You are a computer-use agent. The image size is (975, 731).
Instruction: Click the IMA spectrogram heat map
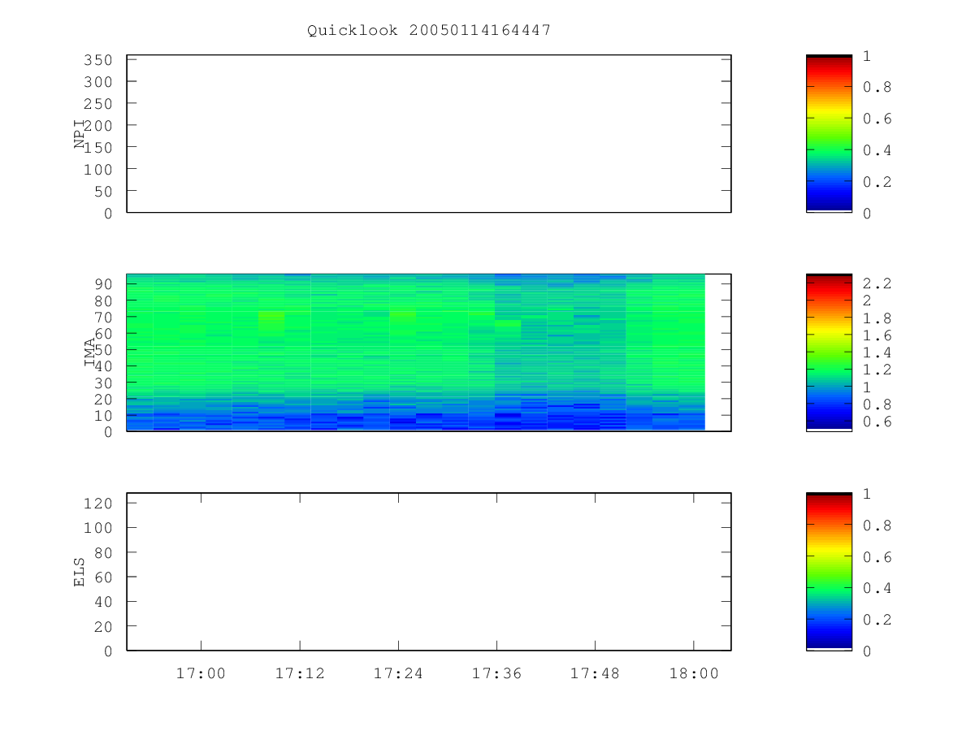[416, 353]
